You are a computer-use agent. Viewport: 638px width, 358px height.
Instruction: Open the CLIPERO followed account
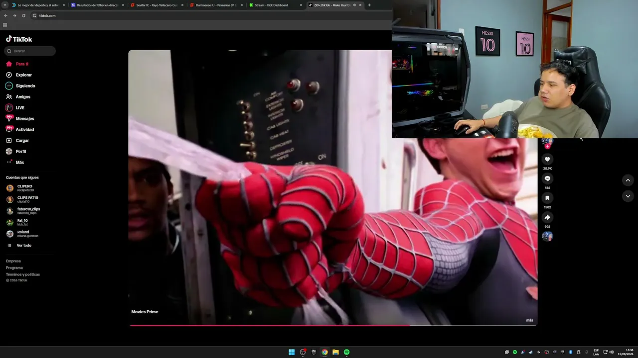[20, 188]
